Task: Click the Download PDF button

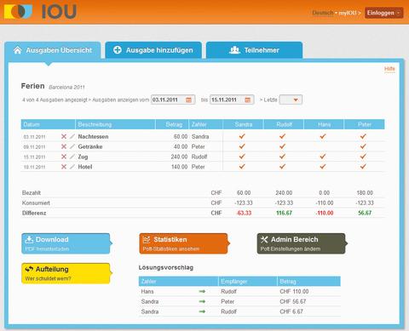Action: point(66,243)
